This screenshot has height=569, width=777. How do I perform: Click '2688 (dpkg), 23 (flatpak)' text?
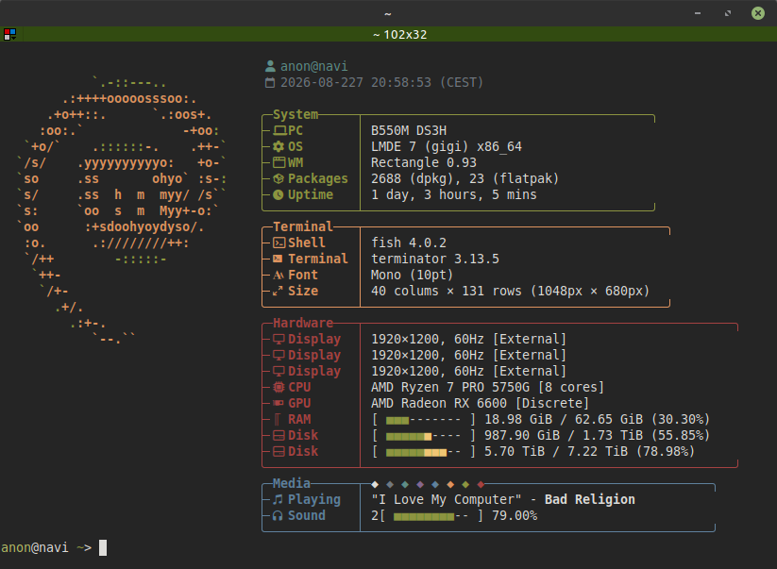tap(465, 178)
